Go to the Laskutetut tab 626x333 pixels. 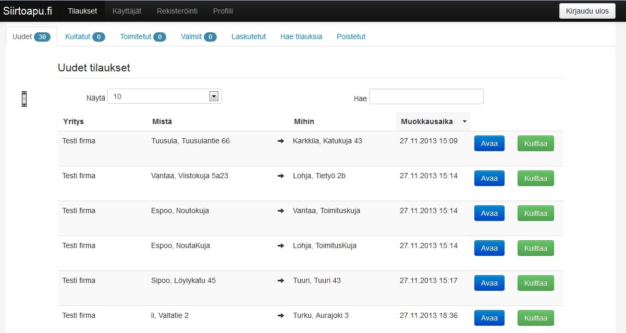[249, 36]
